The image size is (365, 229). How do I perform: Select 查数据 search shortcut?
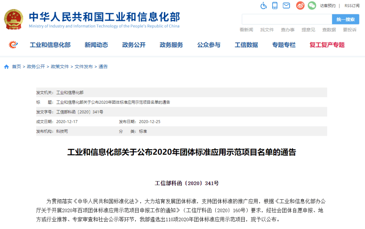tap(329, 30)
